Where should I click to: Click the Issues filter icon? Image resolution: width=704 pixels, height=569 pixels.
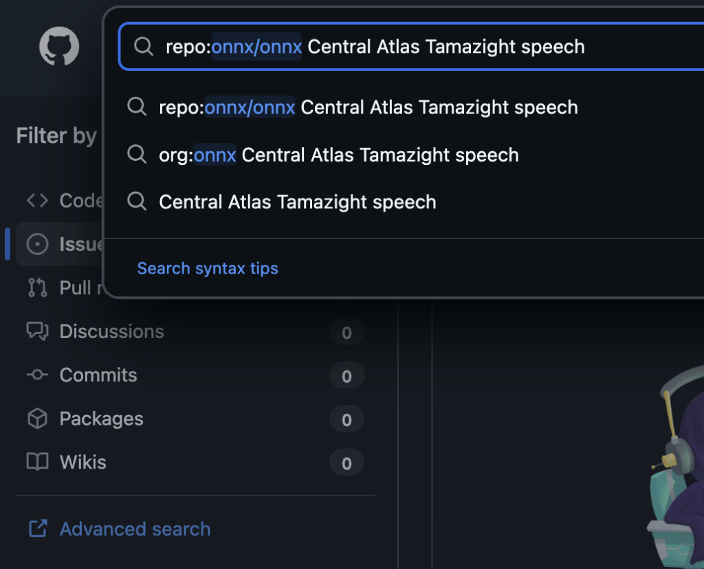[37, 244]
